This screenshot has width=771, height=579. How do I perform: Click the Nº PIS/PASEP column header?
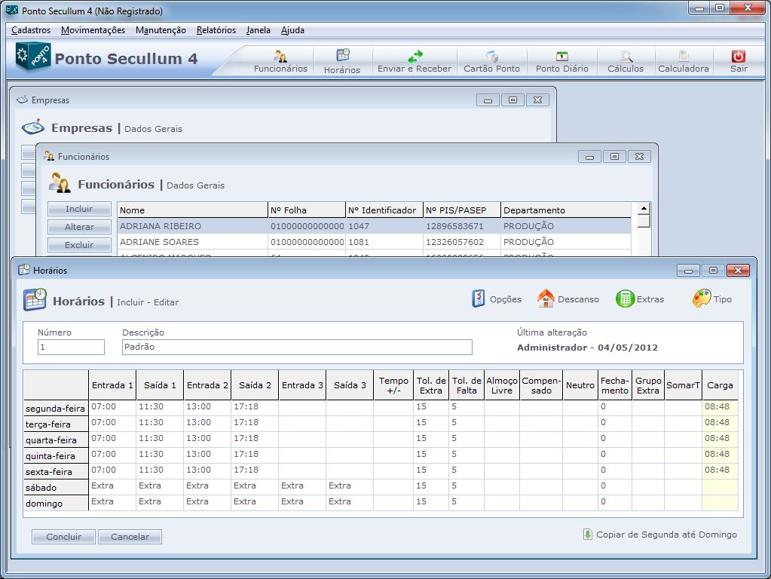(462, 210)
